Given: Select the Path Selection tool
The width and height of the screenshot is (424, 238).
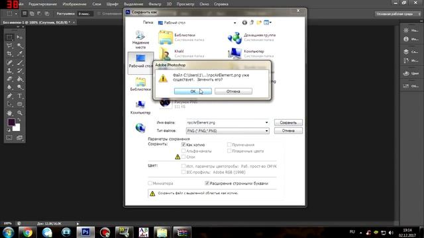Looking at the screenshot, I should click(9, 104).
